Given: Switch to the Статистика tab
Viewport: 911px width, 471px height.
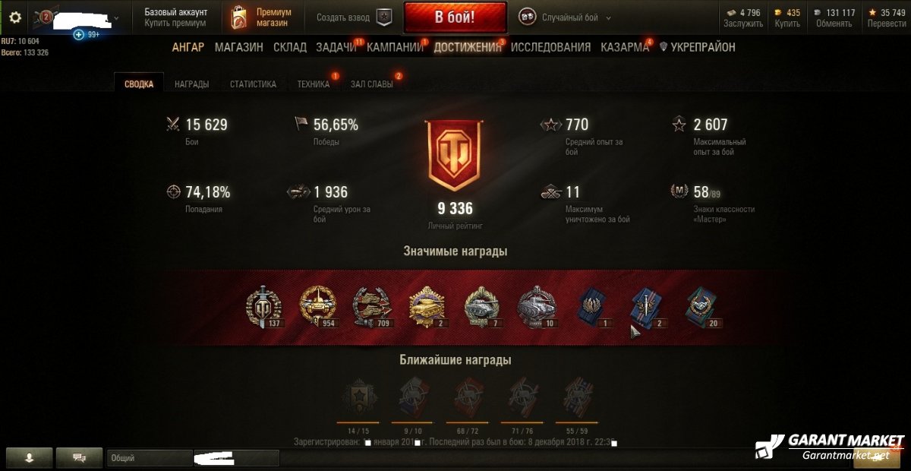Looking at the screenshot, I should [253, 84].
